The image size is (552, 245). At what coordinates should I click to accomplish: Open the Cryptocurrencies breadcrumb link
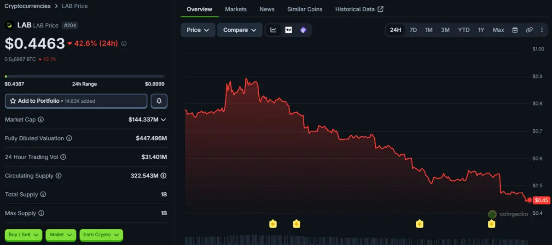[x=28, y=6]
